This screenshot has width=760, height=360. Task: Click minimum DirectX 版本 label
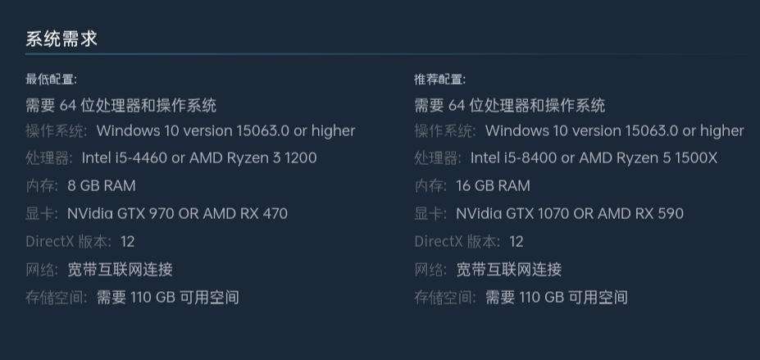(68, 241)
